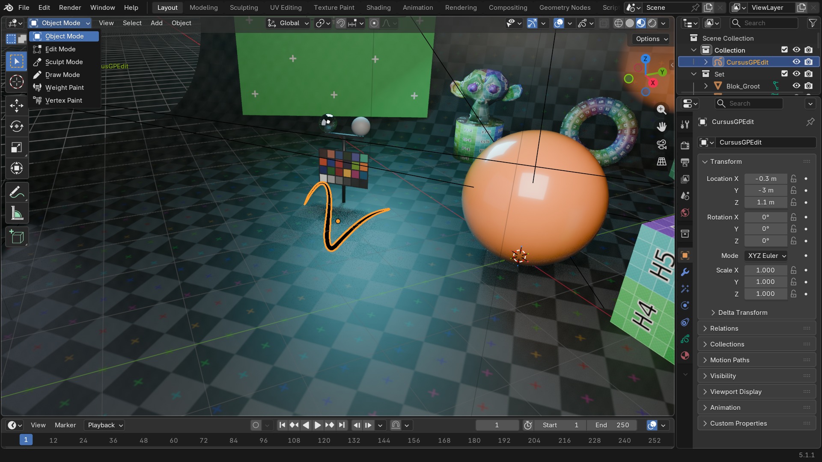Screen dimensions: 822x462
Task: Uncheck the Collection exclude checkbox
Action: click(x=784, y=50)
